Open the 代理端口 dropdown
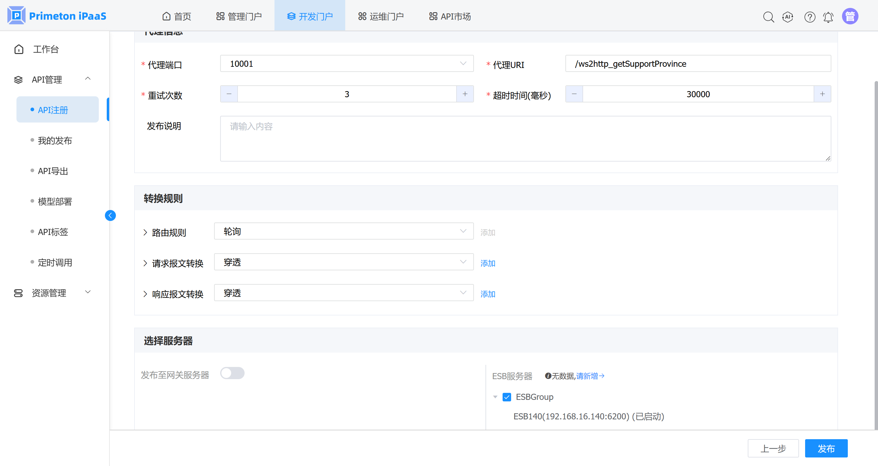 click(x=347, y=64)
